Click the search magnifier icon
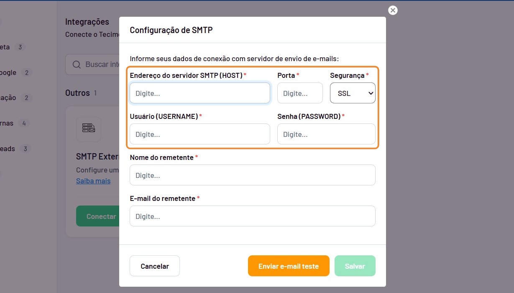Screen dimensions: 514x293 (77, 65)
